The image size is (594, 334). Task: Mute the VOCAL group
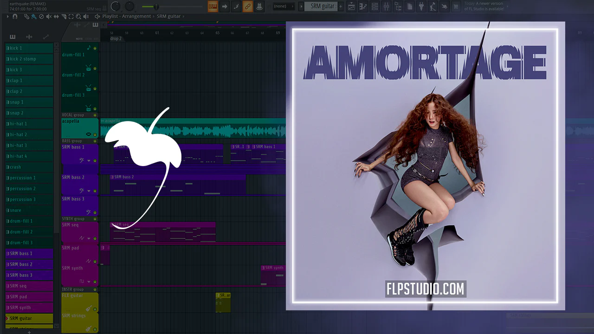click(95, 115)
